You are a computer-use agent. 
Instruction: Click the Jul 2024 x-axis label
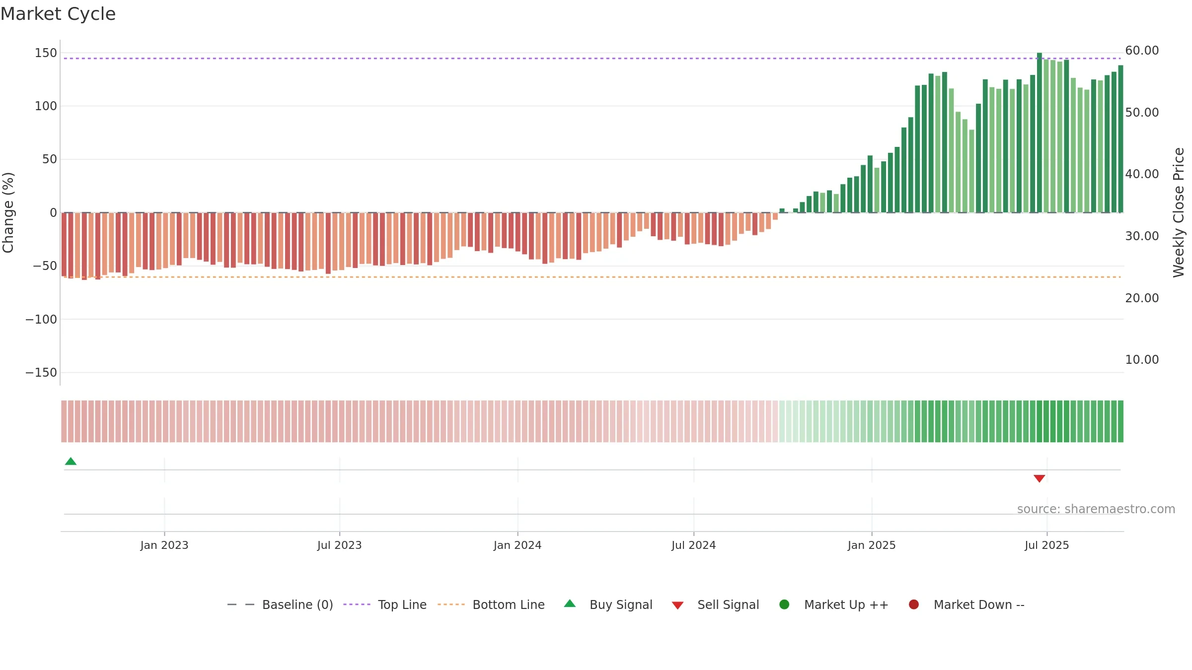pos(694,545)
